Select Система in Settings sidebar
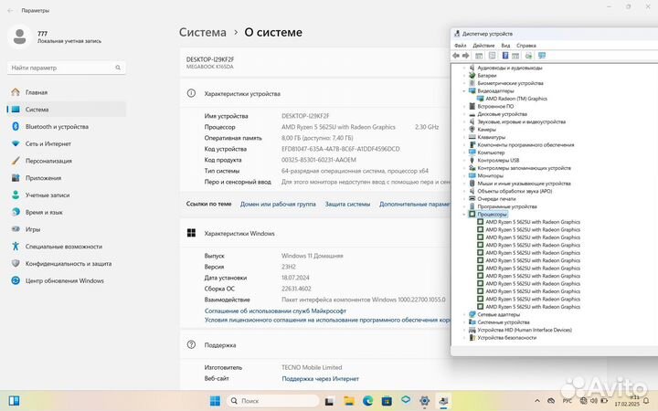This screenshot has width=658, height=411. point(67,110)
